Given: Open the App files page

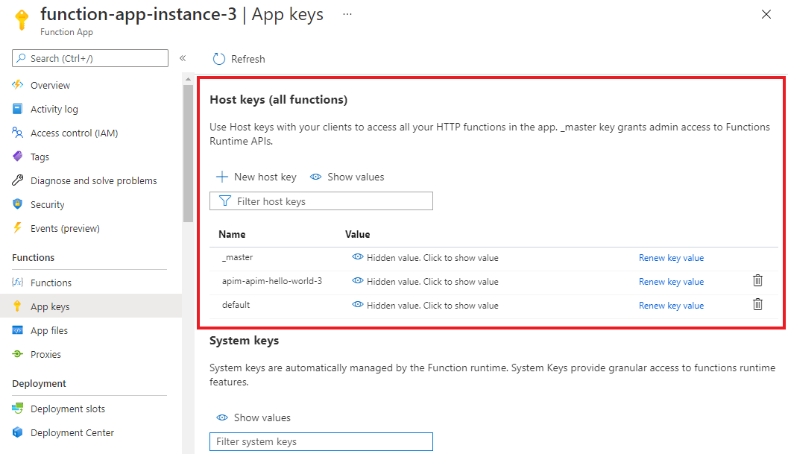Looking at the screenshot, I should click(x=49, y=330).
